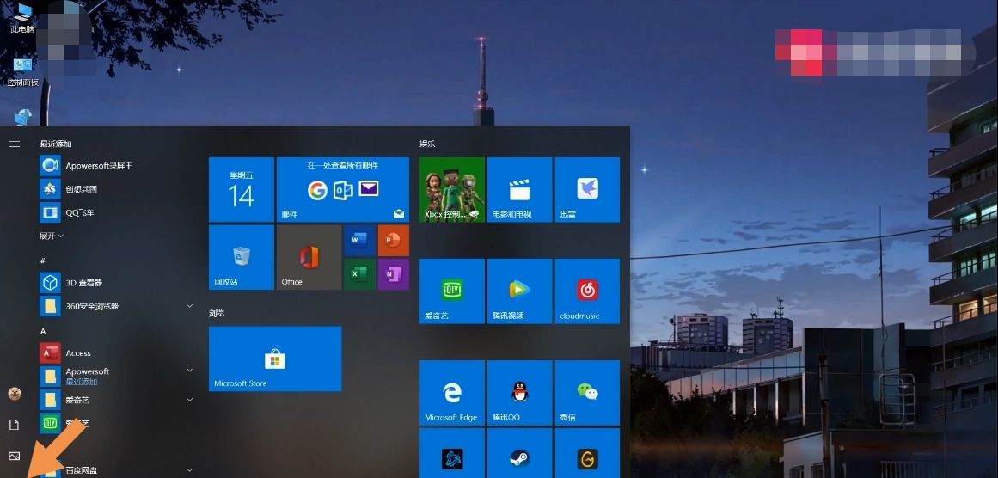Screen dimensions: 998x478
Task: Select the 此电脑 desktop icon
Action: pos(22,18)
